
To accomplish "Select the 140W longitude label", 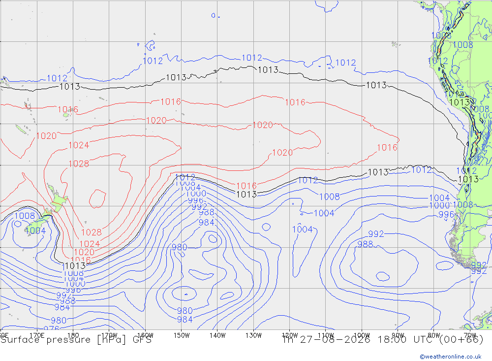I will click(x=217, y=335).
